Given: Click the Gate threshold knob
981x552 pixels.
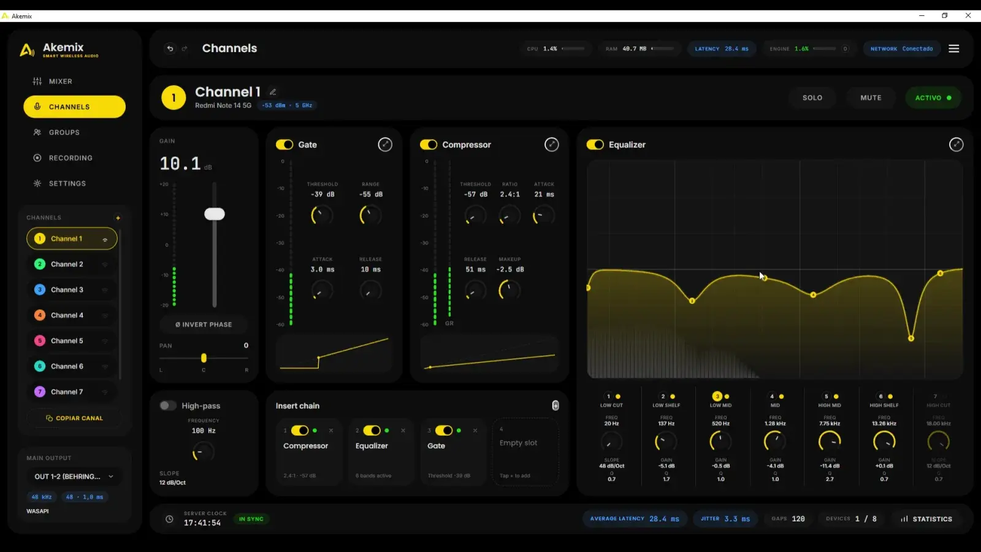Looking at the screenshot, I should tap(322, 215).
